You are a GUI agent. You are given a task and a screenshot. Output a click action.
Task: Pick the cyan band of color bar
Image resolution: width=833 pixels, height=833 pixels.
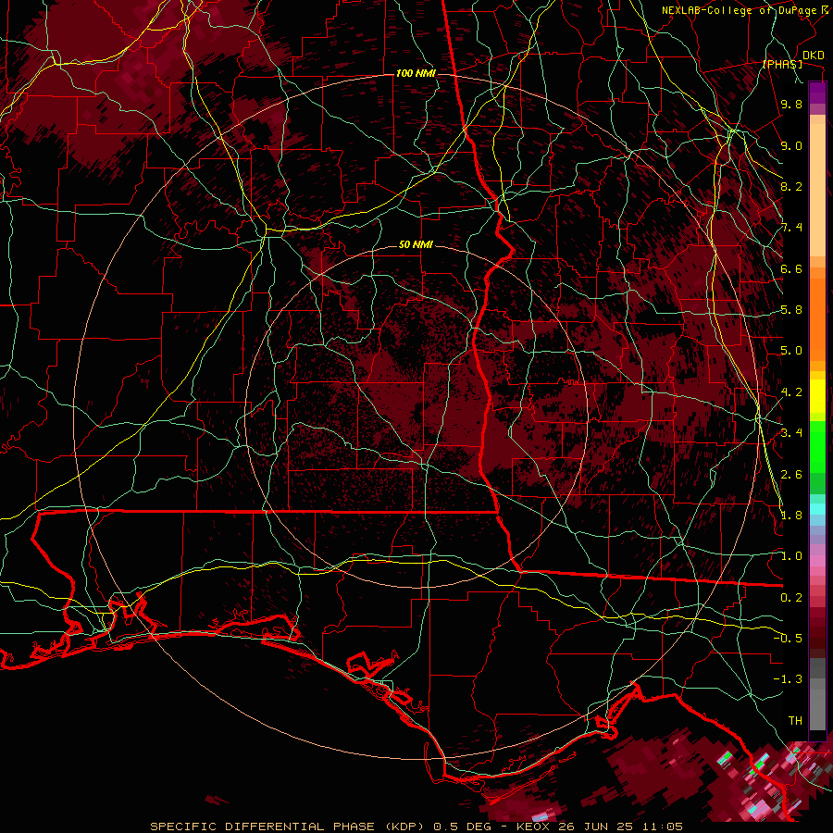click(x=817, y=509)
